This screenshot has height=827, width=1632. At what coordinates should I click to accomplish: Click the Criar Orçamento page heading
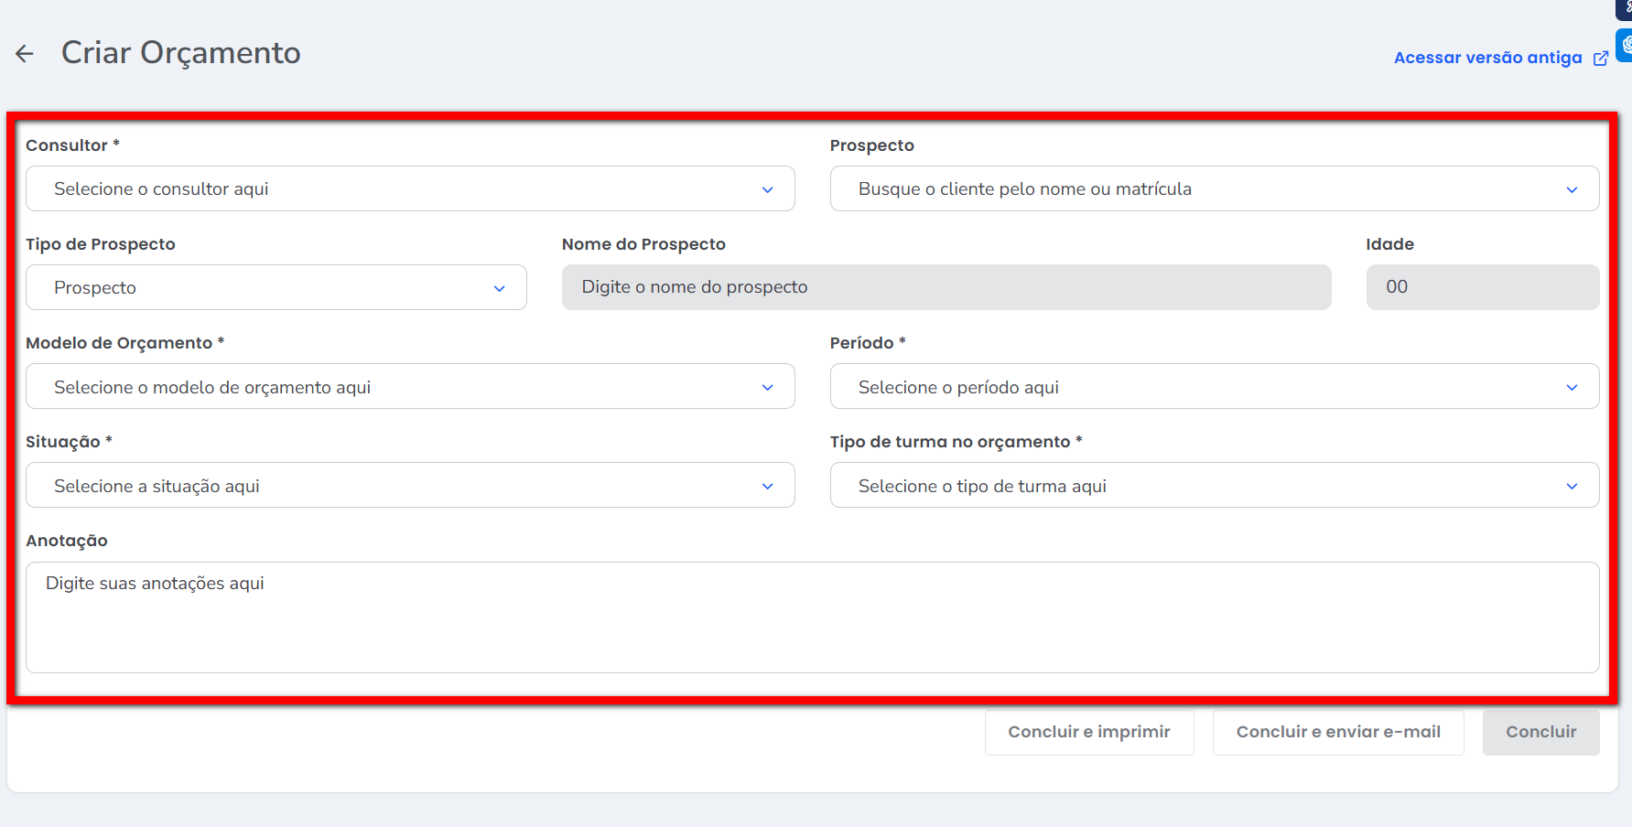180,53
